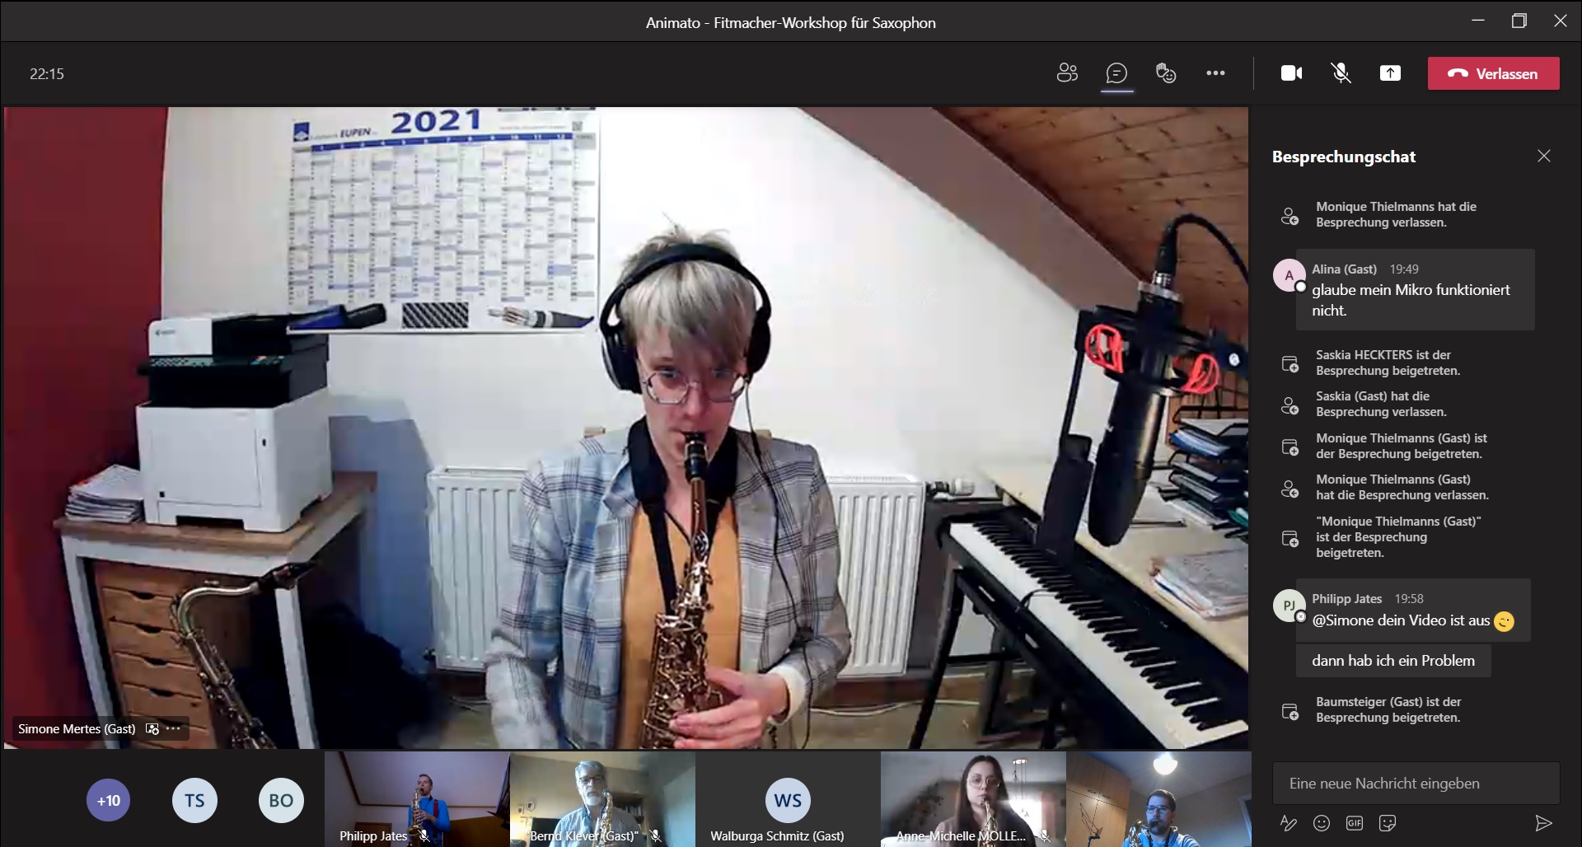Click Philipp Jates avatar in chat
This screenshot has width=1582, height=847.
(x=1289, y=606)
